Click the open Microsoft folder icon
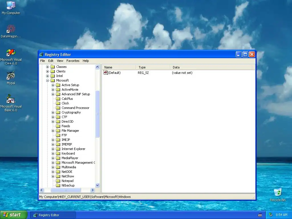This screenshot has height=219, width=292. pos(53,80)
